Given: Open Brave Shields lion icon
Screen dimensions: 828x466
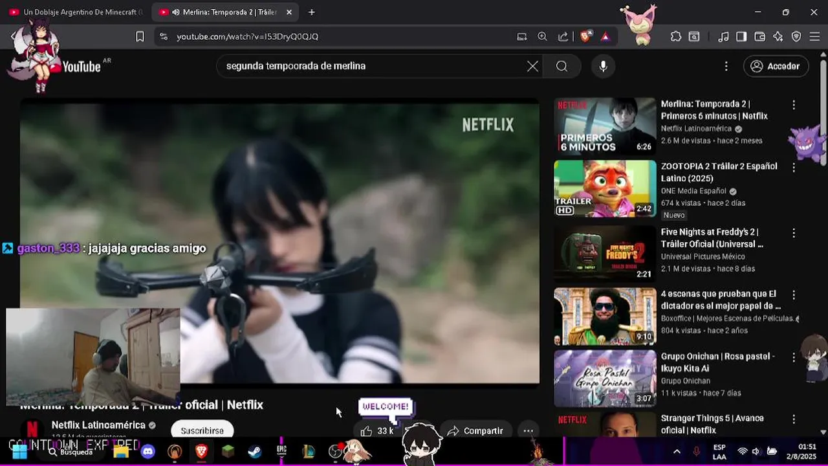Looking at the screenshot, I should coord(585,37).
